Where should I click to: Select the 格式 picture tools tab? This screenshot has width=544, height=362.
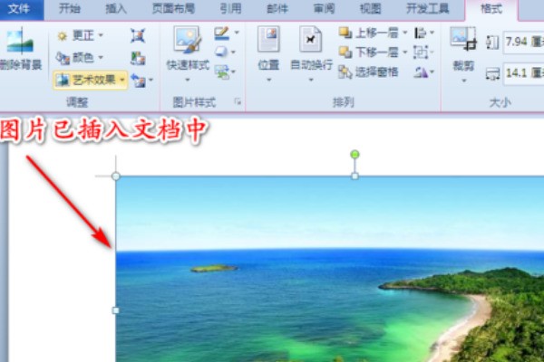pyautogui.click(x=491, y=10)
